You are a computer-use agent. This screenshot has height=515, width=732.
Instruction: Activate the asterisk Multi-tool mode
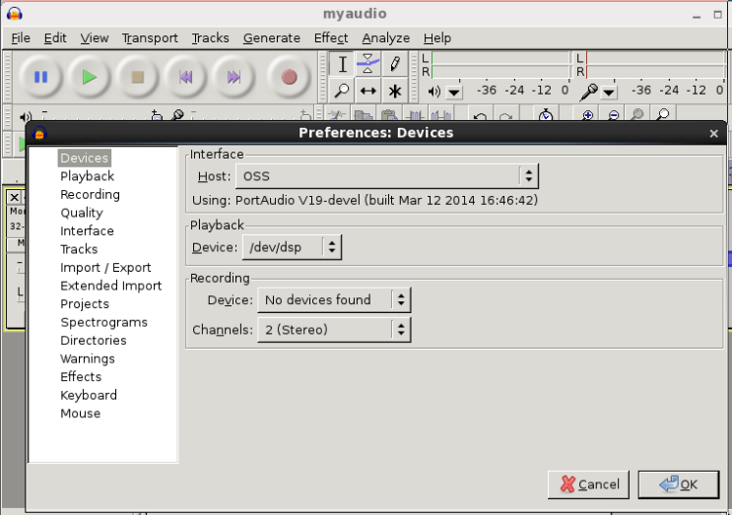394,91
